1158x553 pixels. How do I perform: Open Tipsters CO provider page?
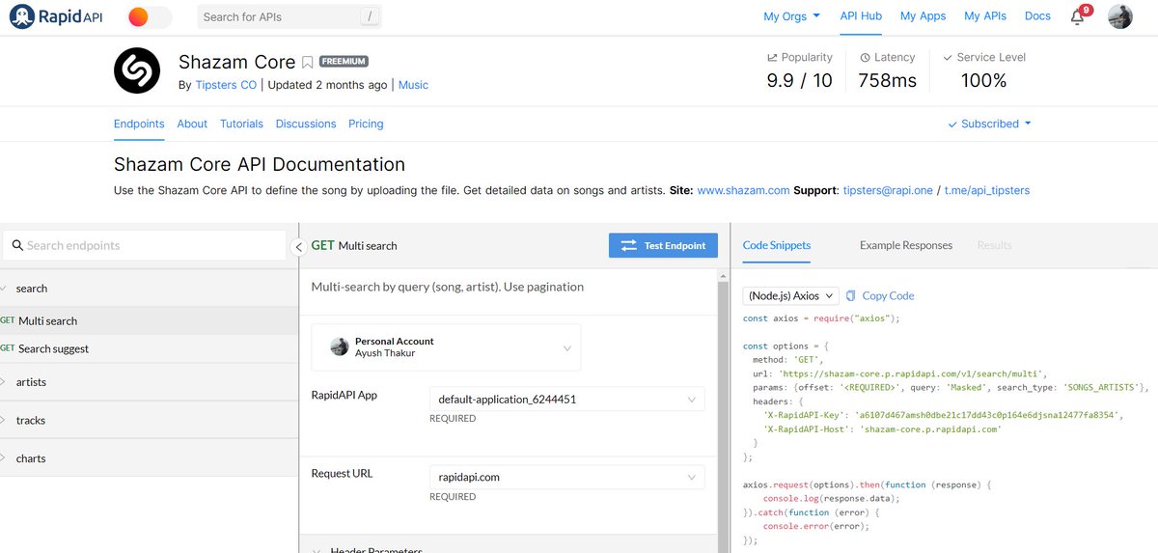[226, 85]
